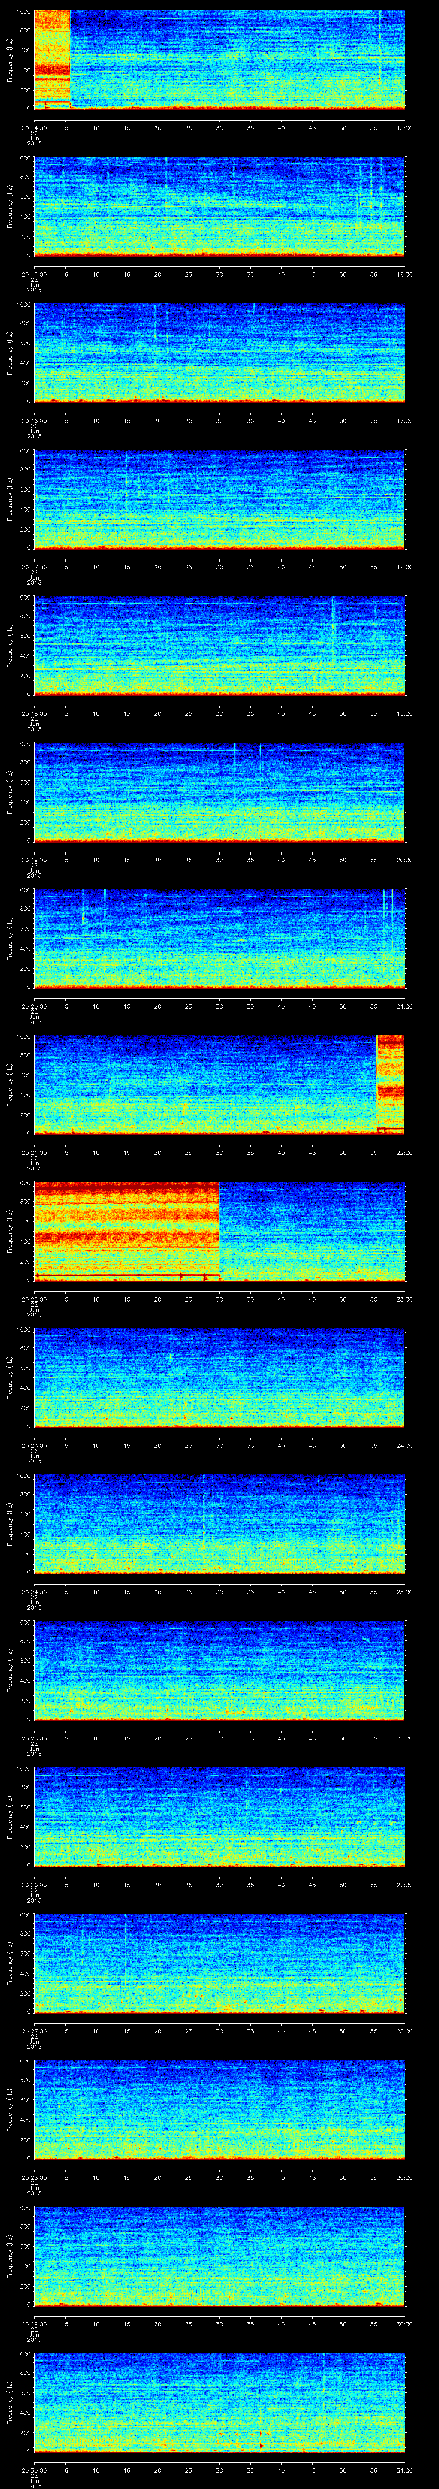The width and height of the screenshot is (439, 2489).
Task: Select the 20:22:00 start time label
Action: 34,1299
